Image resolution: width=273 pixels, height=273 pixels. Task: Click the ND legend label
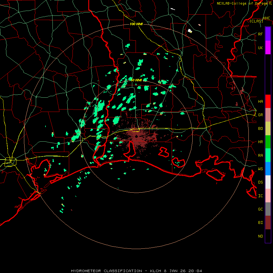pos(260,236)
